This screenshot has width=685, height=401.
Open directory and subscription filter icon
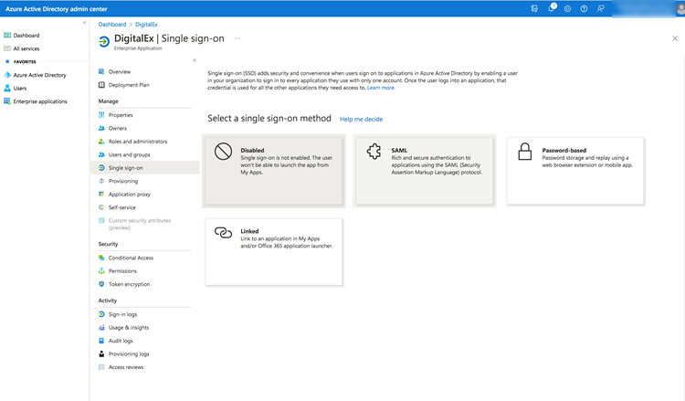534,8
